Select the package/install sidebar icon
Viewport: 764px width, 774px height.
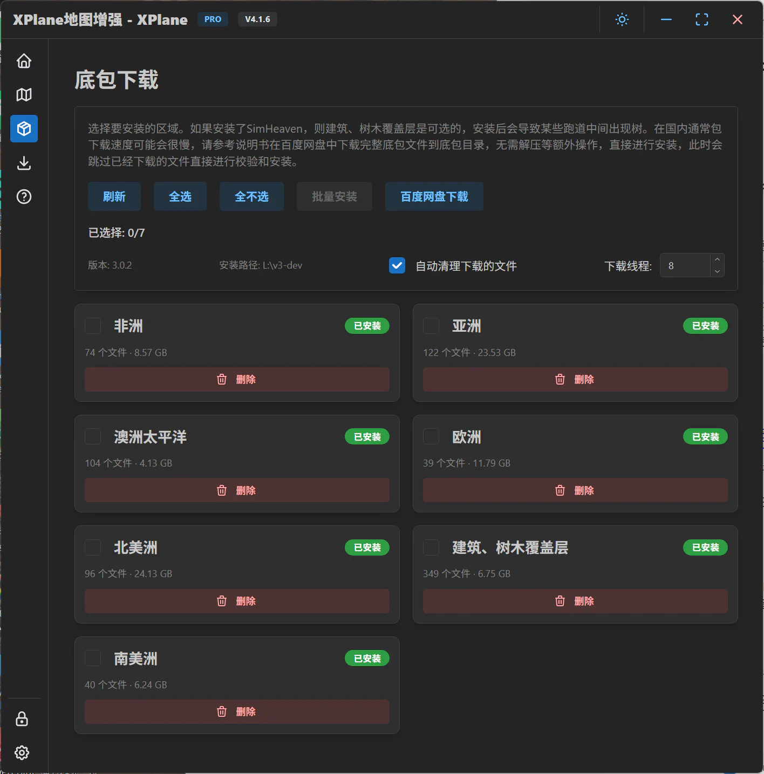coord(24,129)
